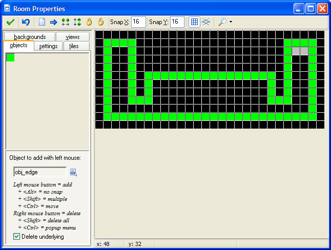The height and width of the screenshot is (250, 331).
Task: Toggle the grid display button
Action: (x=194, y=22)
